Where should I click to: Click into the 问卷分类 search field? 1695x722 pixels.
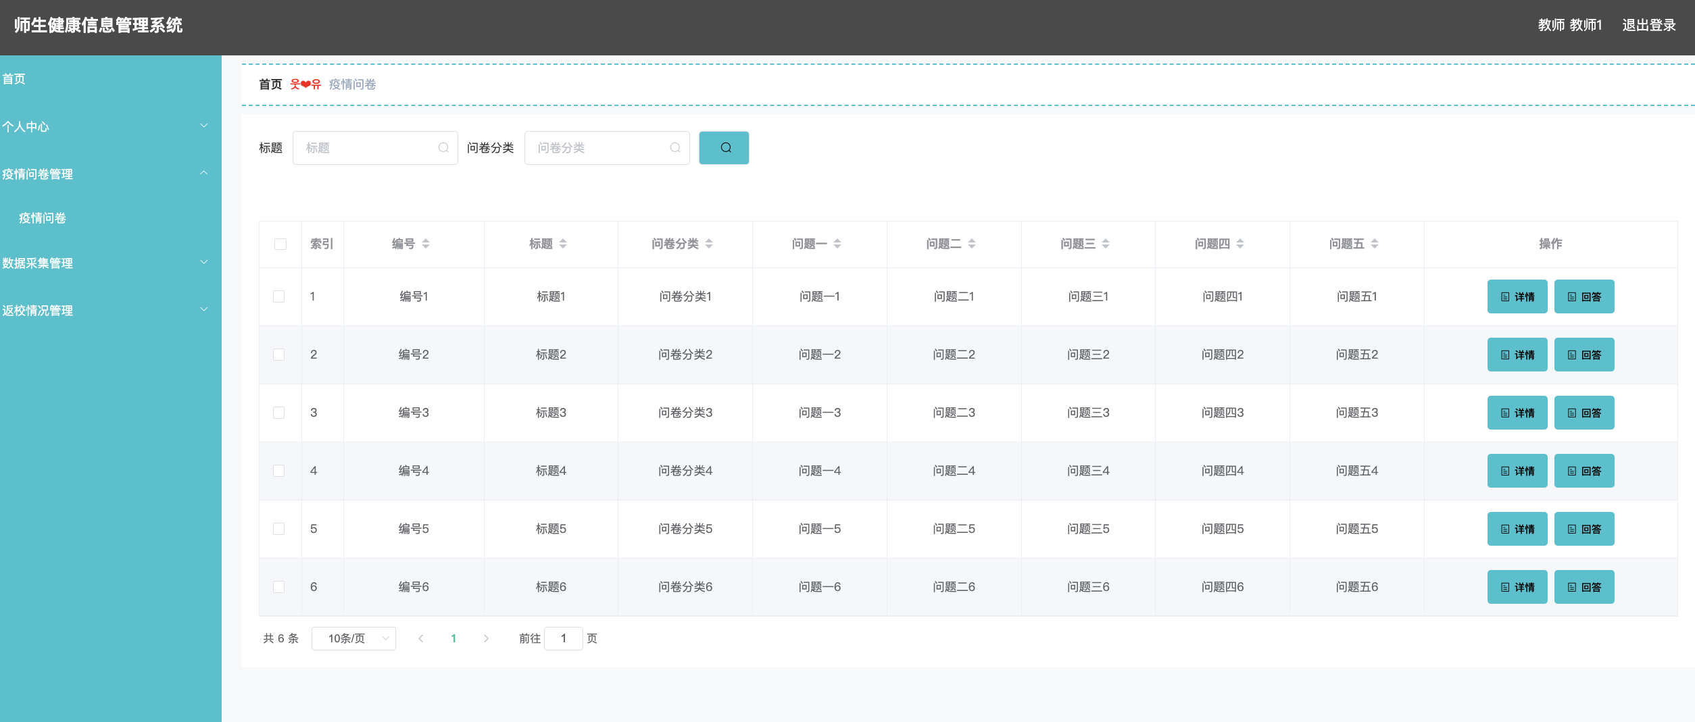607,148
